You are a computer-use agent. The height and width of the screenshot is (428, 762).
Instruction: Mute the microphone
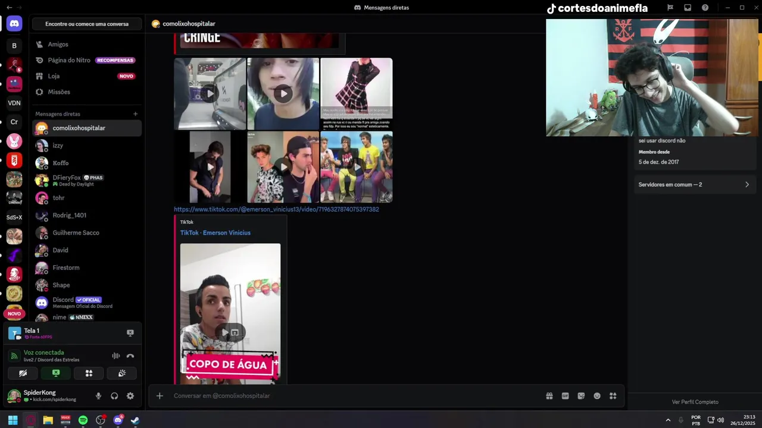99,396
